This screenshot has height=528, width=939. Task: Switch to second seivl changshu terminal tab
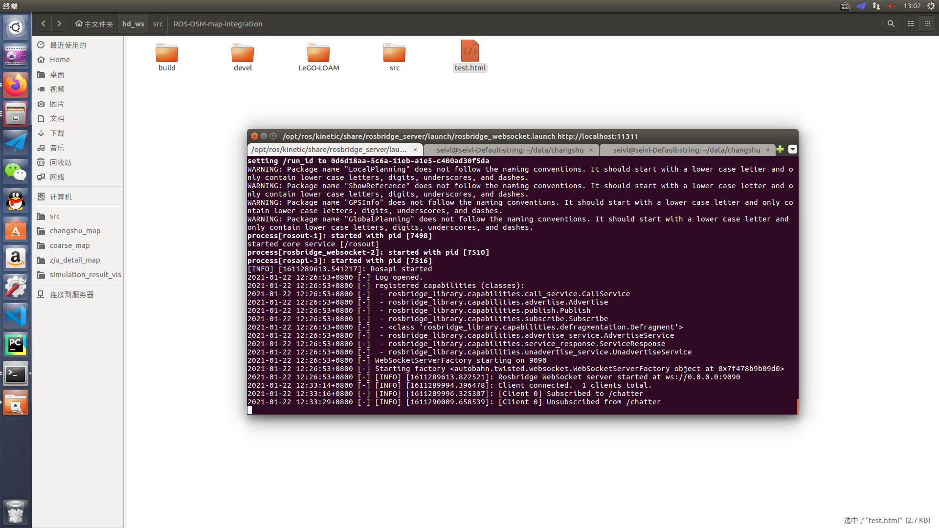pos(510,150)
